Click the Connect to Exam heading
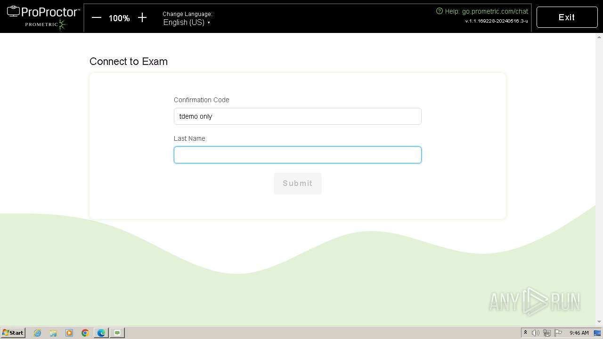Image resolution: width=603 pixels, height=339 pixels. [129, 62]
